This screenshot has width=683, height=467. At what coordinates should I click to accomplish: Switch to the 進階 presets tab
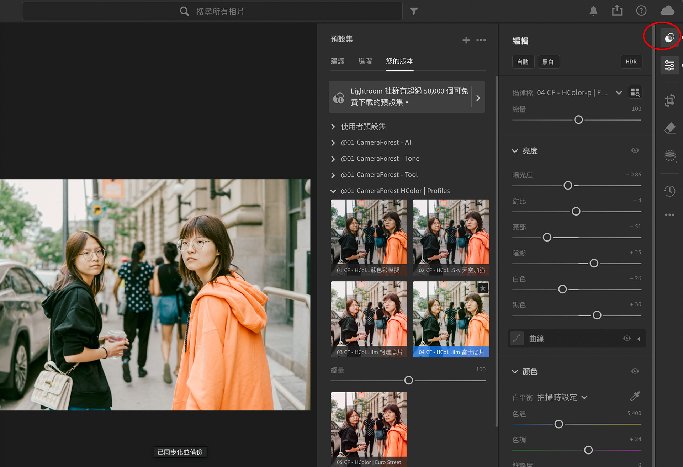tap(365, 61)
